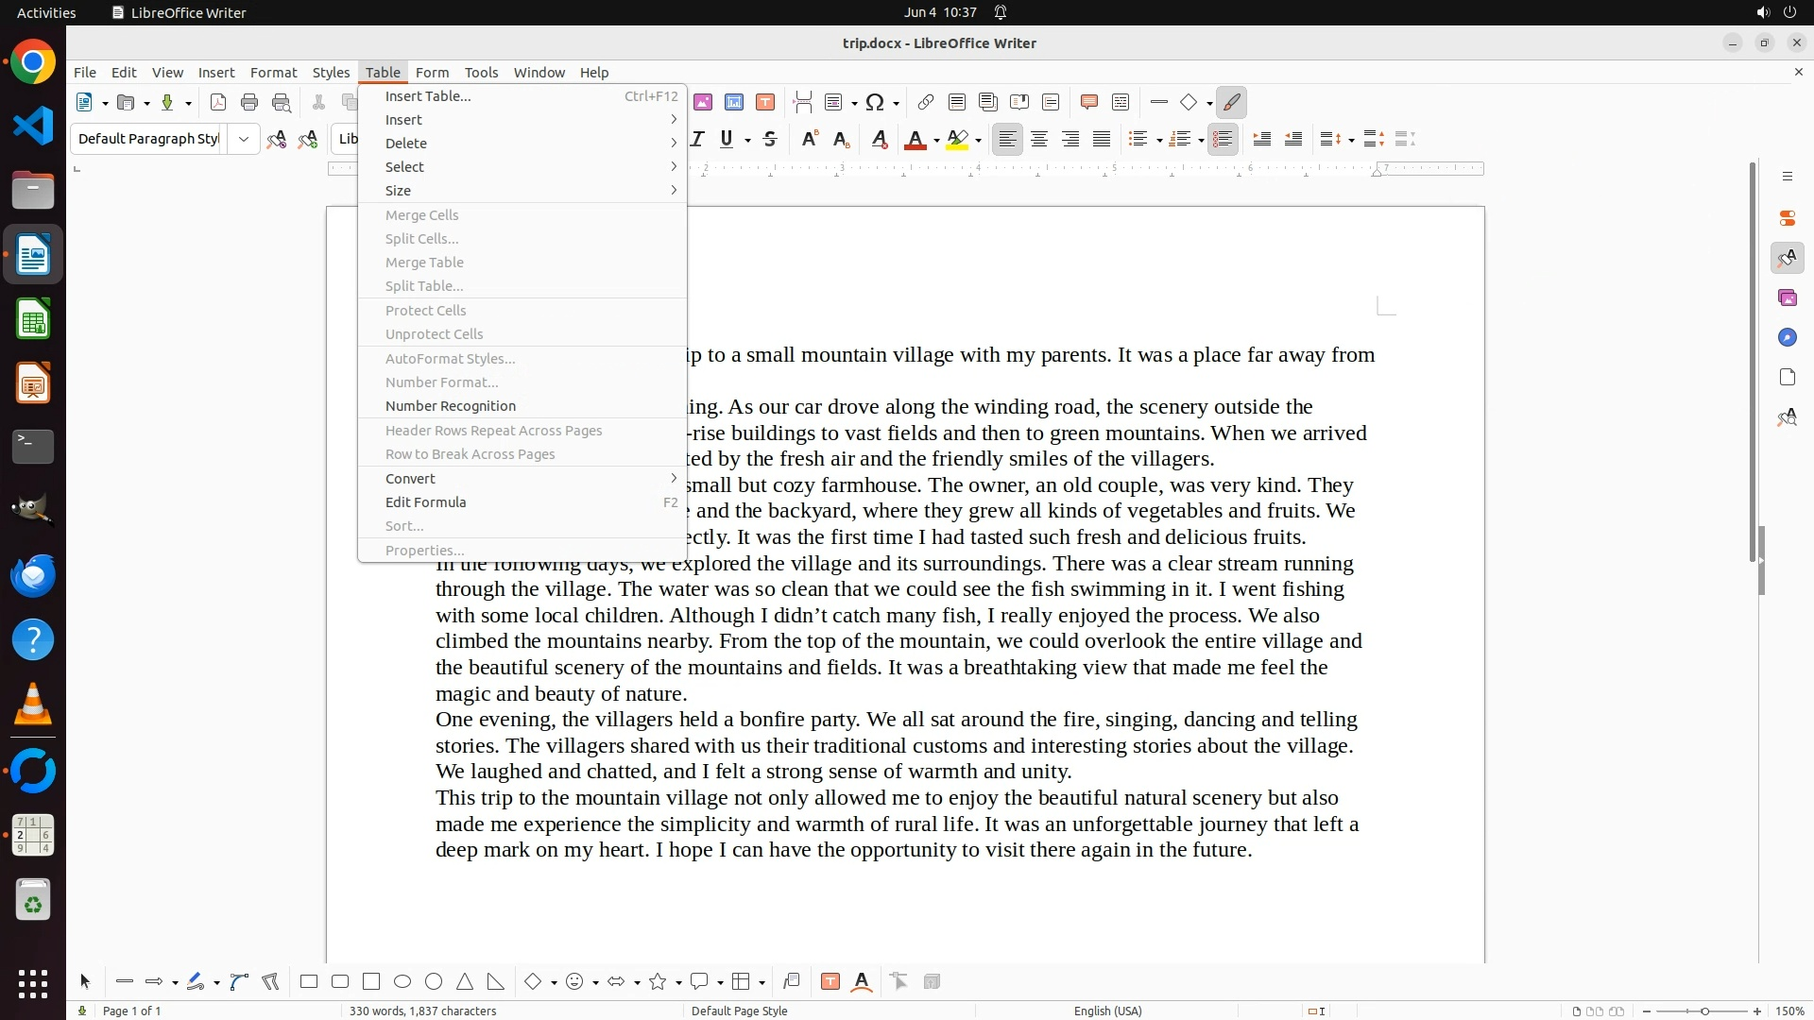Toggle No List formatting button
The width and height of the screenshot is (1814, 1020).
(x=1223, y=139)
